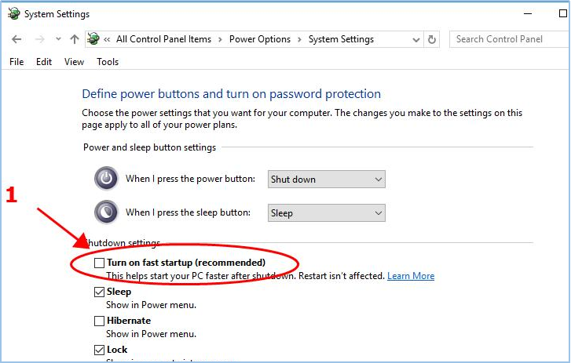The height and width of the screenshot is (363, 571).
Task: Click the Control Panel icon in address bar
Action: tap(94, 39)
